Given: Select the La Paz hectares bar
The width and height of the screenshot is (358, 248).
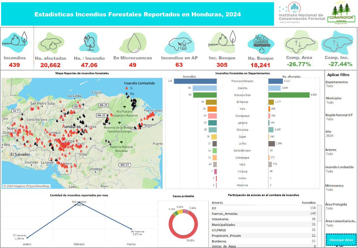Looking at the screenshot, I should coord(272,144).
